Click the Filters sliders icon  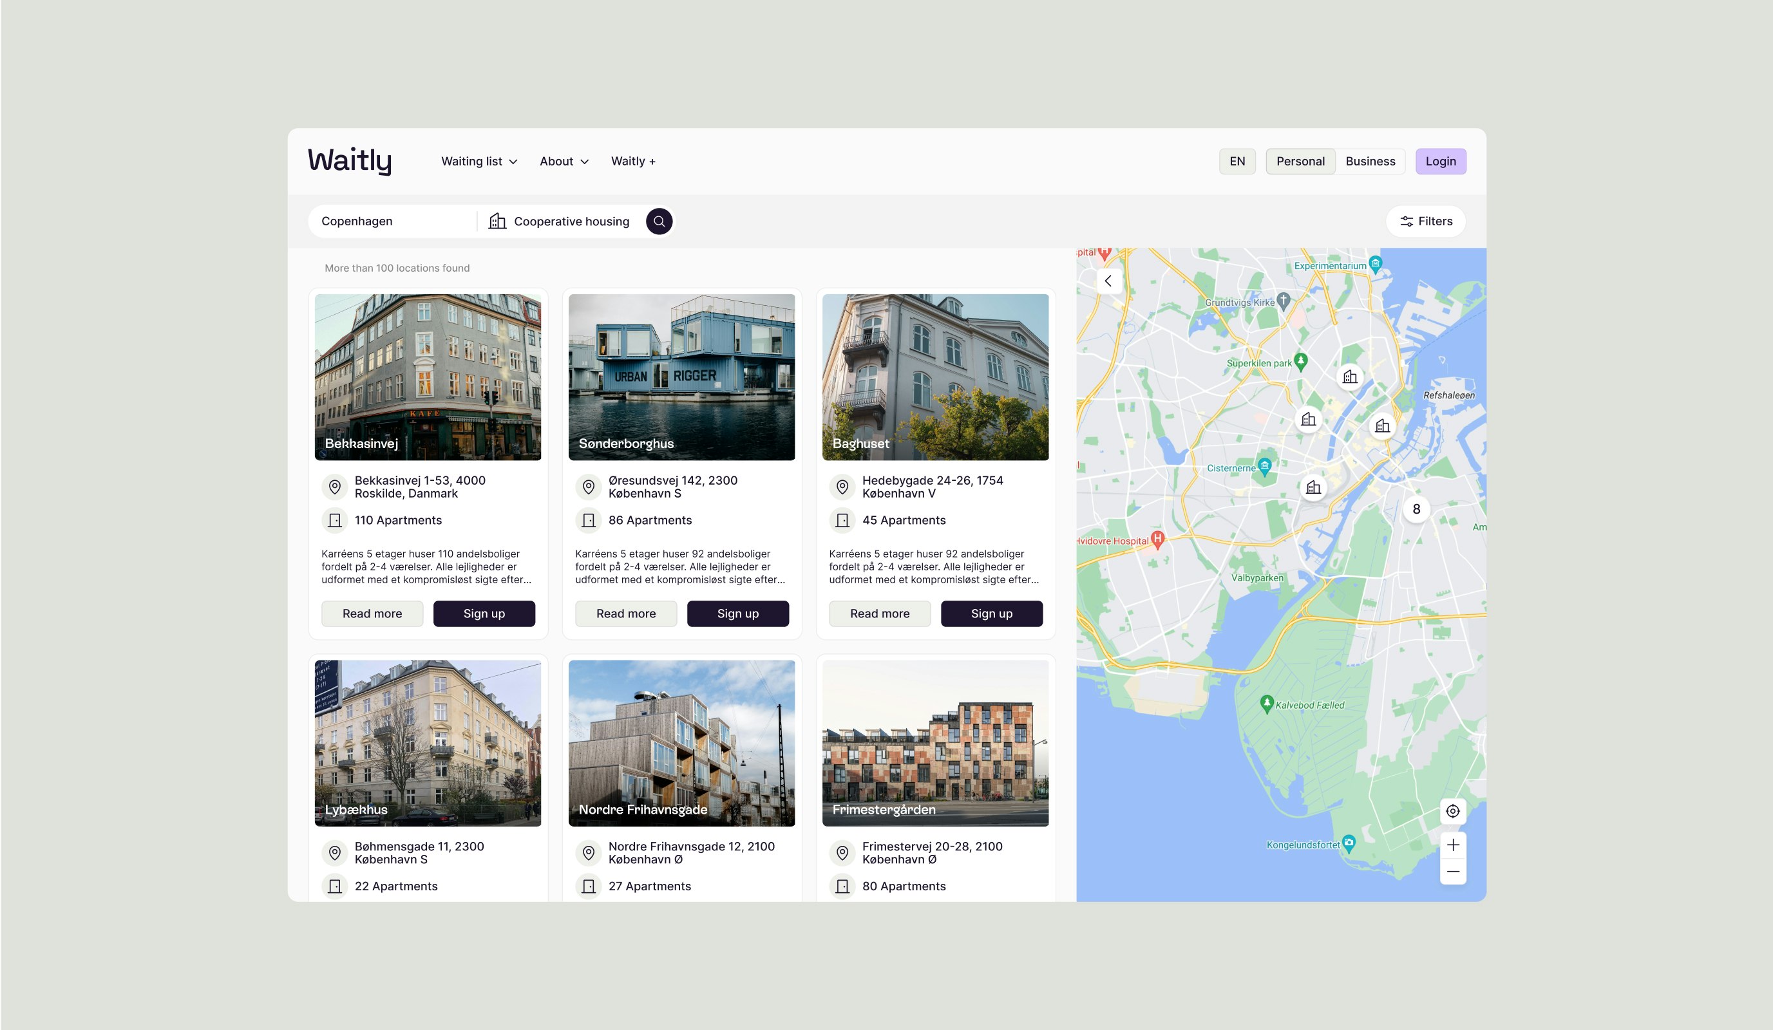(x=1407, y=221)
